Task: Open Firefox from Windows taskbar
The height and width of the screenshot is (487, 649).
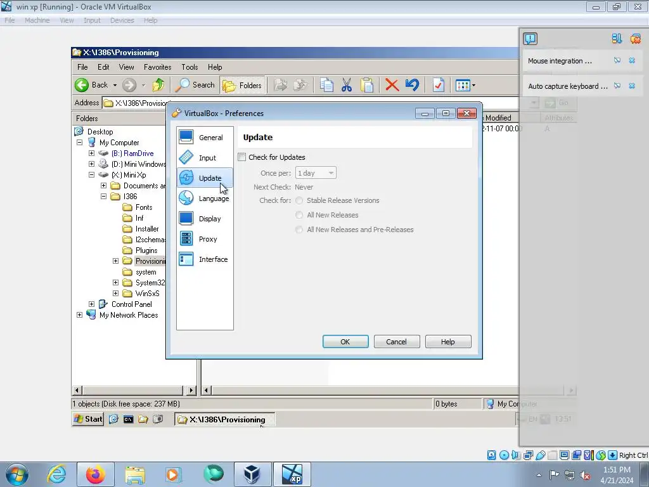Action: [95, 474]
